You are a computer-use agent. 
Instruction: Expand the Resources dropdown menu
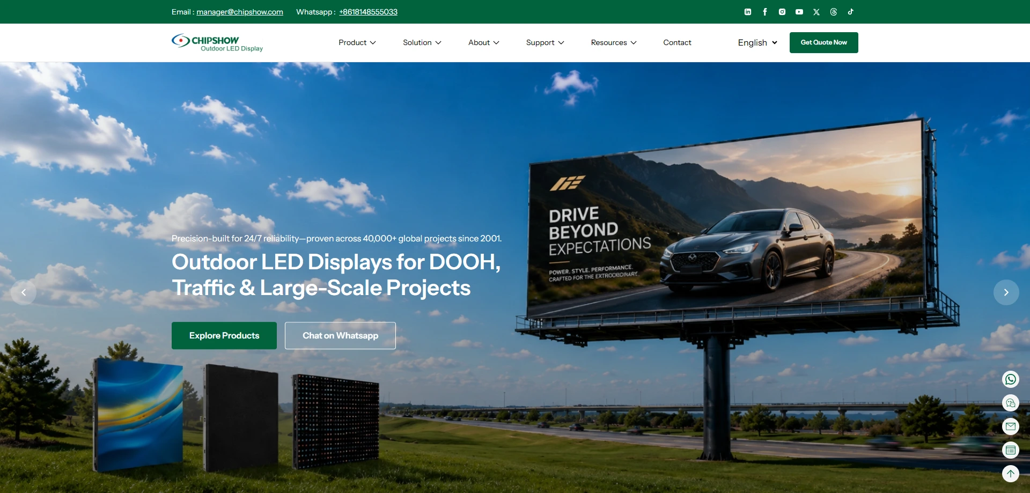(x=614, y=42)
